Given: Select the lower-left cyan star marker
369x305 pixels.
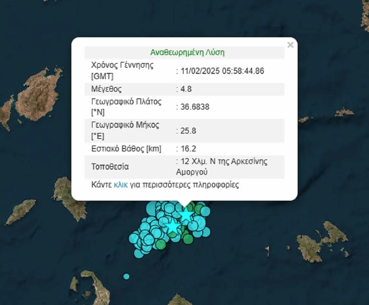Looking at the screenshot, I should 173,227.
